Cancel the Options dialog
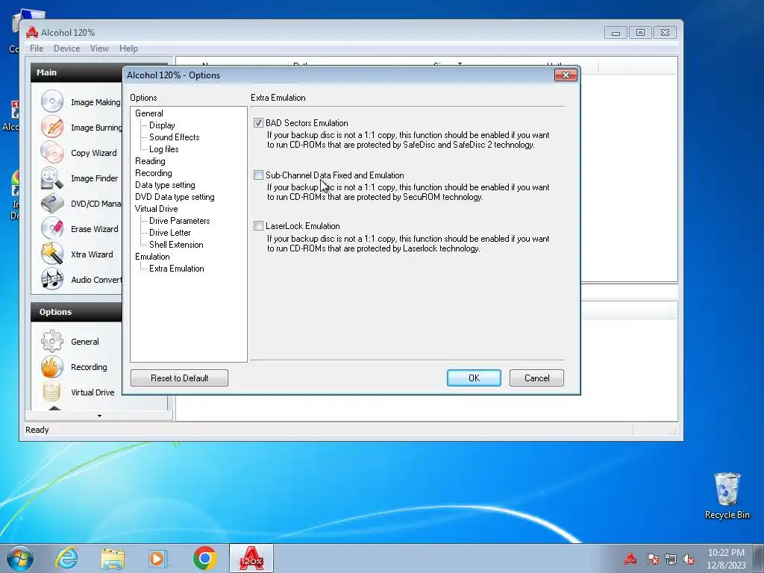 (x=536, y=378)
